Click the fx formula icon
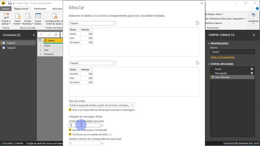Screen dimensions: 260x146 [x=56, y=34]
